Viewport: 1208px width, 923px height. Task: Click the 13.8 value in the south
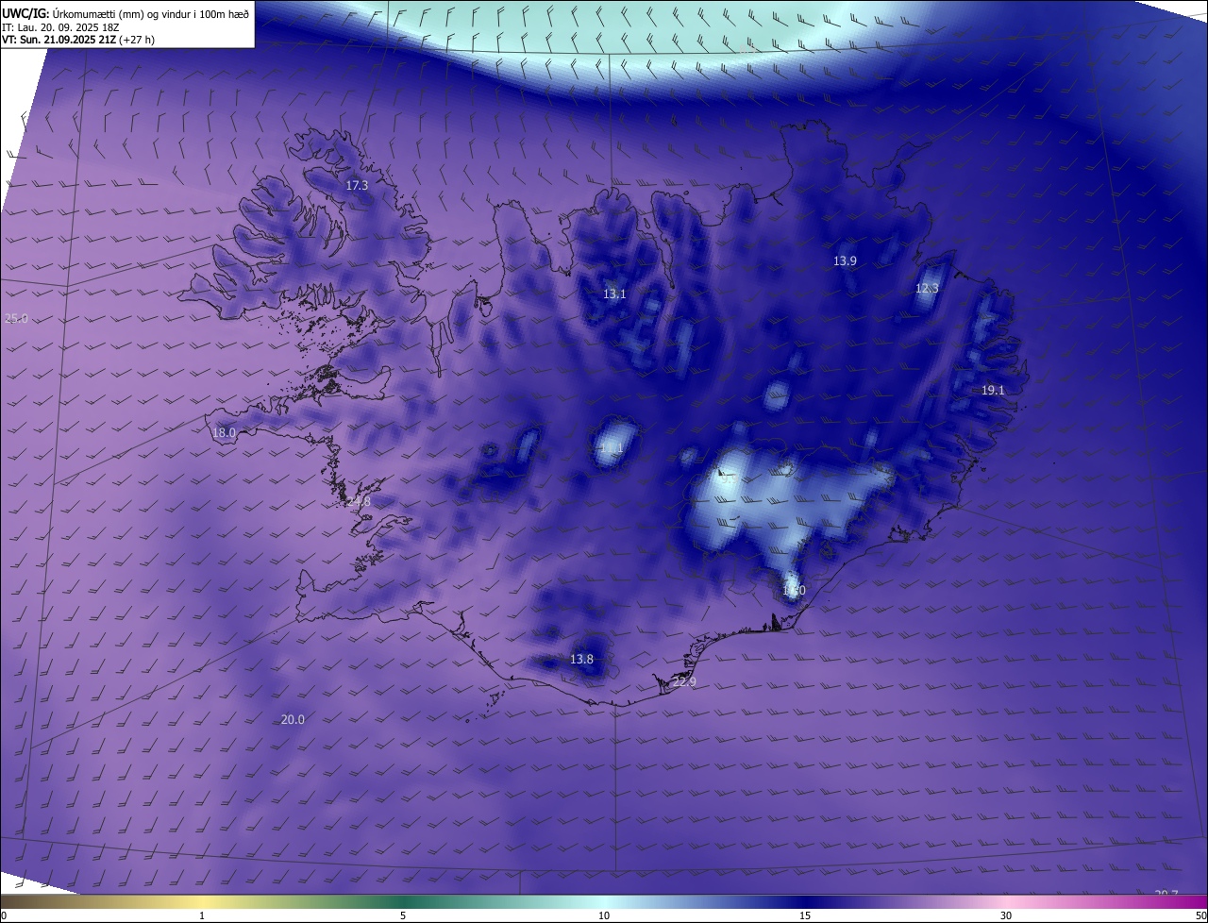click(581, 660)
